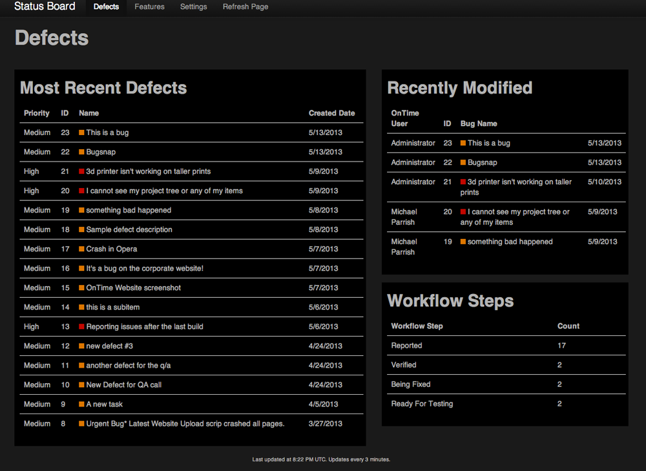Click the 'new defect #3' defect name
The width and height of the screenshot is (646, 471).
tap(110, 346)
